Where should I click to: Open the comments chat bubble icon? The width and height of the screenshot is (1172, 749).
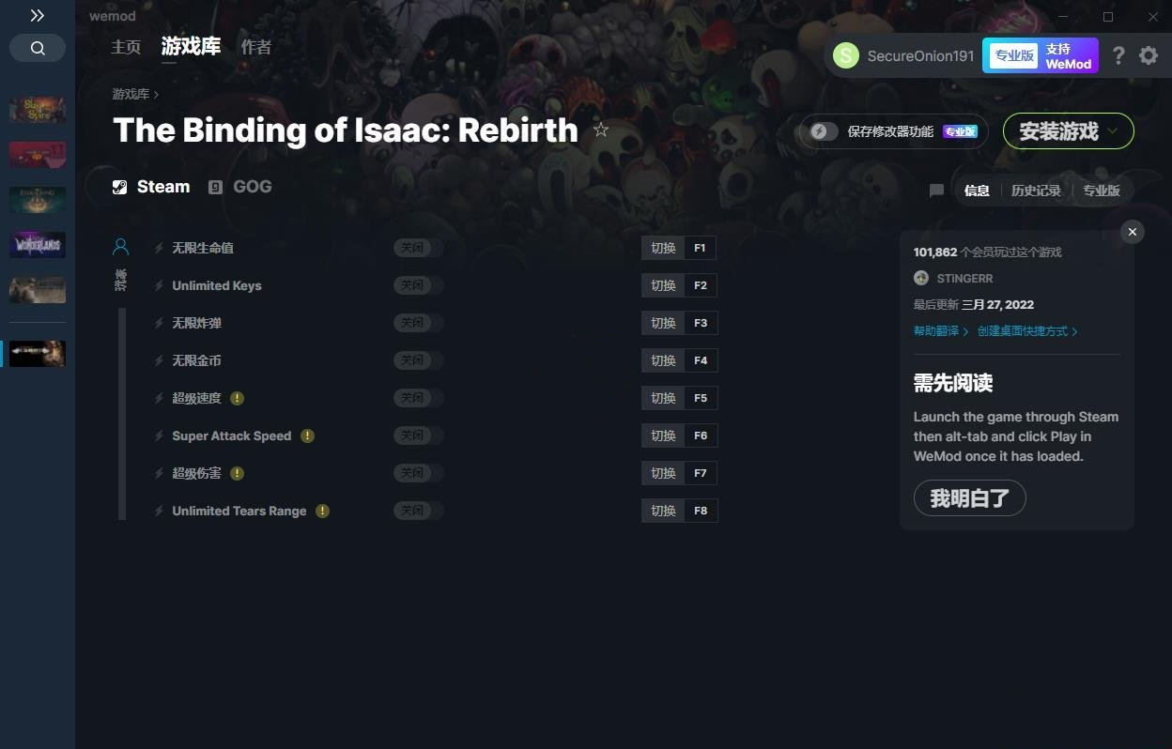pyautogui.click(x=936, y=191)
